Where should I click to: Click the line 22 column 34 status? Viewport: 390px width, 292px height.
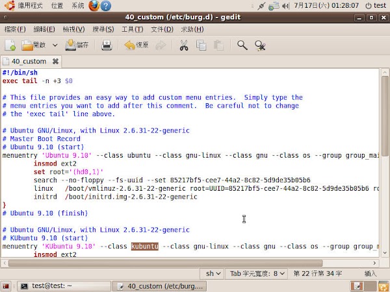pos(318,274)
